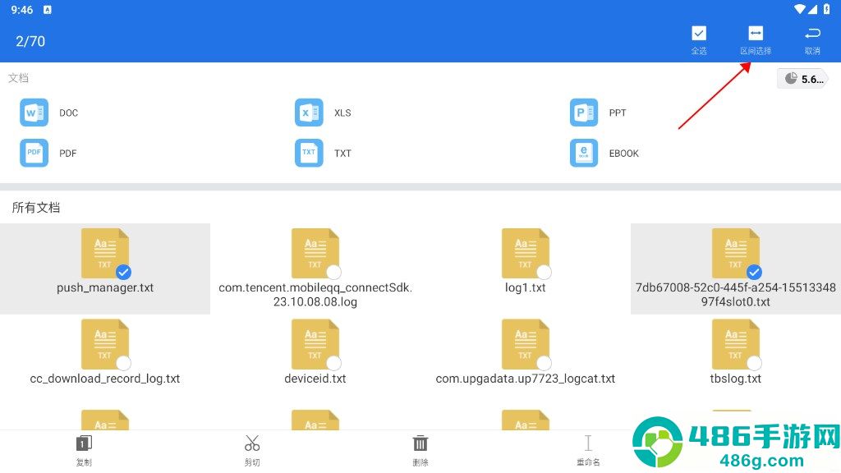Uncheck the push_manager.txt selection circle
The height and width of the screenshot is (473, 841).
(x=123, y=273)
